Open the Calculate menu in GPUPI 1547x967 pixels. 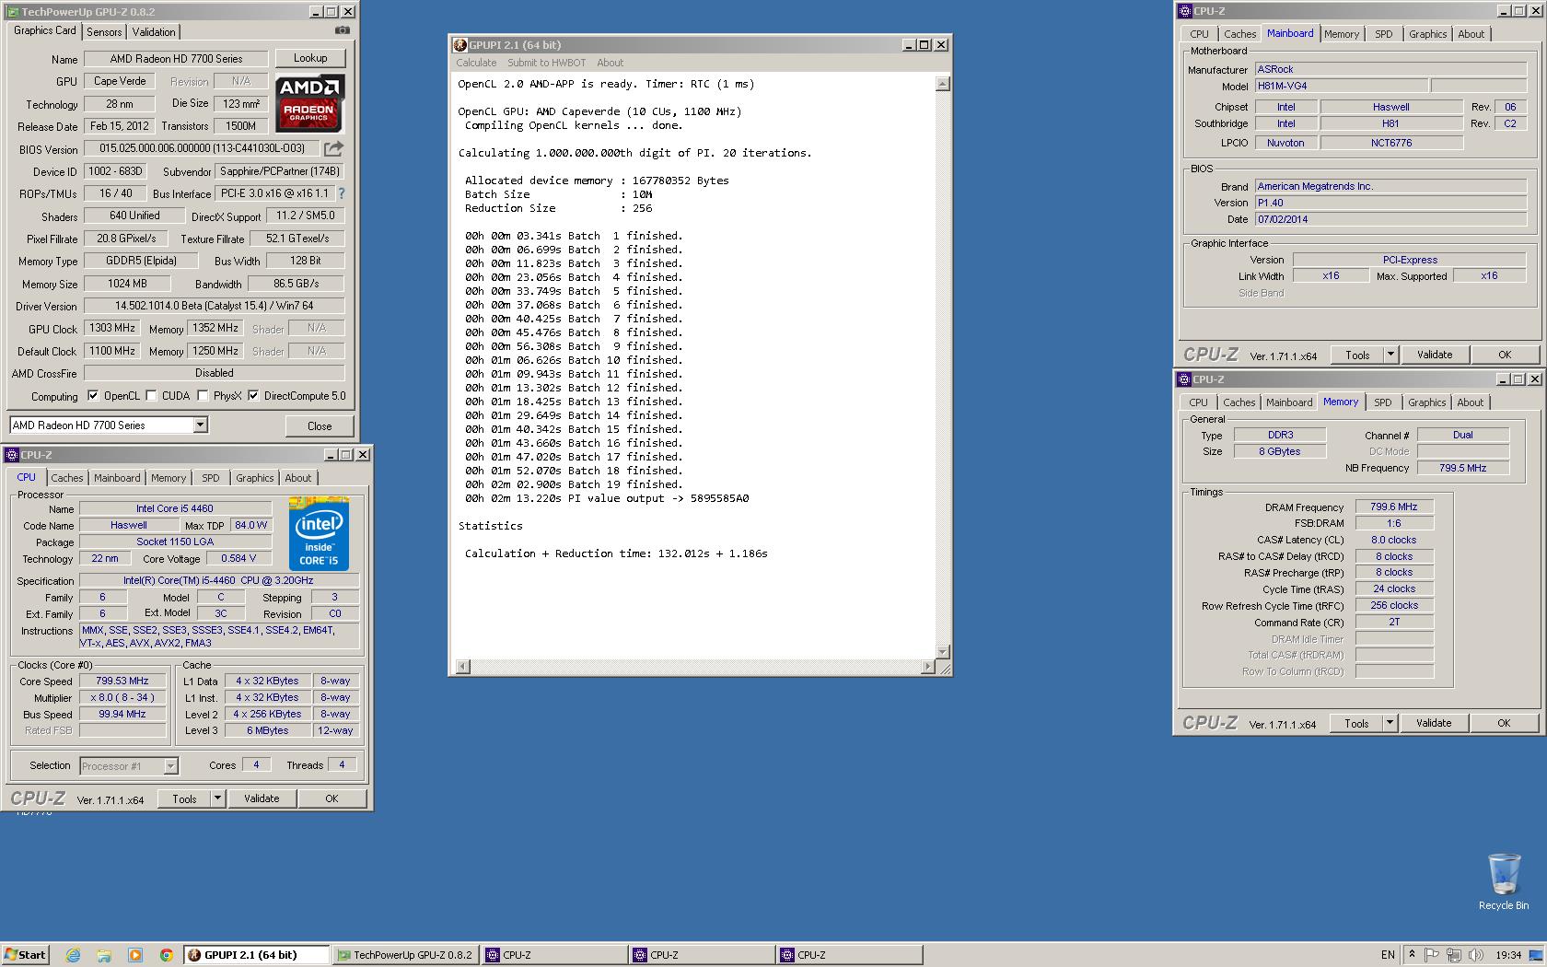[x=476, y=63]
